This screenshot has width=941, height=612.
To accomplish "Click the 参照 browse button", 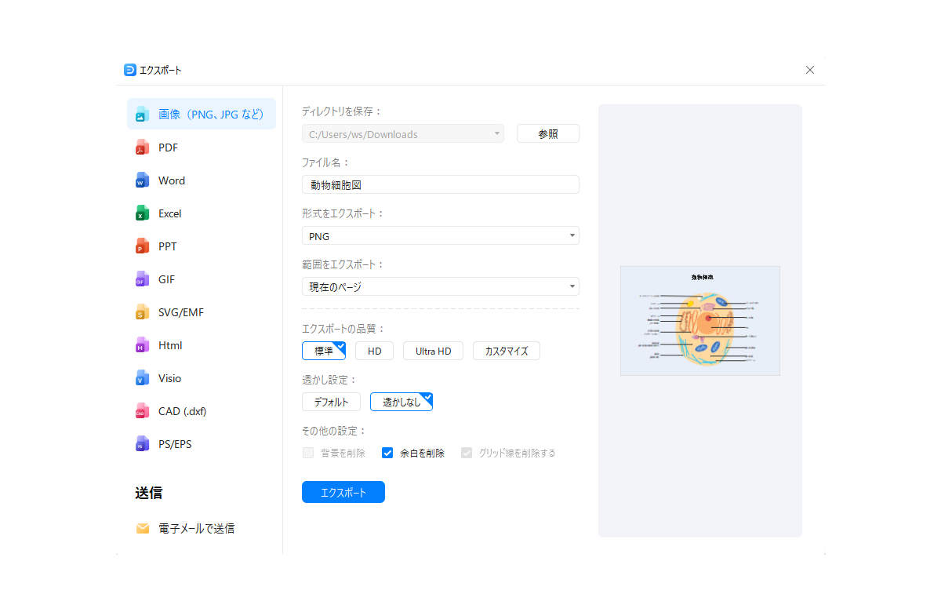I will tap(547, 134).
